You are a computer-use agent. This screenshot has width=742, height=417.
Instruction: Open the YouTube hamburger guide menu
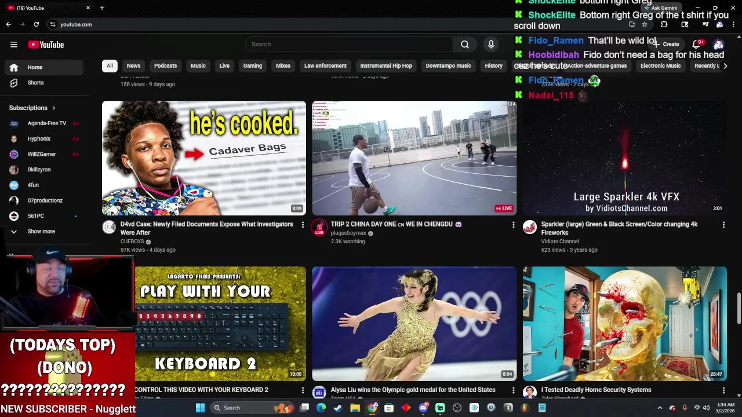point(14,45)
